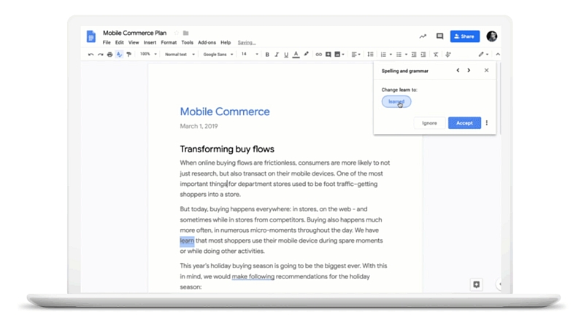
Task: Click the Add comment toolbar icon
Action: pos(328,54)
